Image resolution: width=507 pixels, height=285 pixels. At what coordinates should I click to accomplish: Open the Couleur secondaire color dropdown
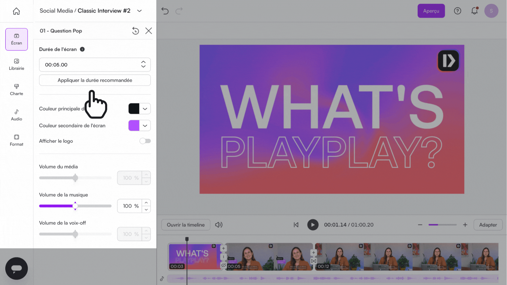(145, 126)
